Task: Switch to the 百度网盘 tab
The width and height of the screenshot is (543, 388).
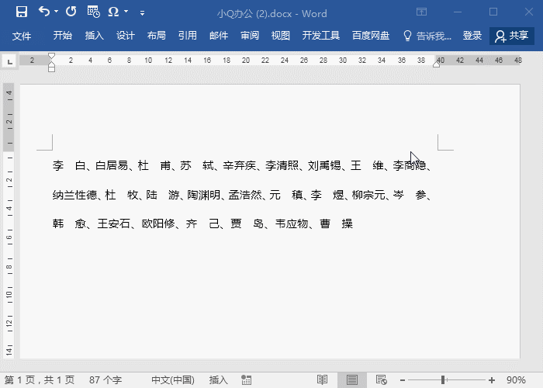Action: [371, 36]
